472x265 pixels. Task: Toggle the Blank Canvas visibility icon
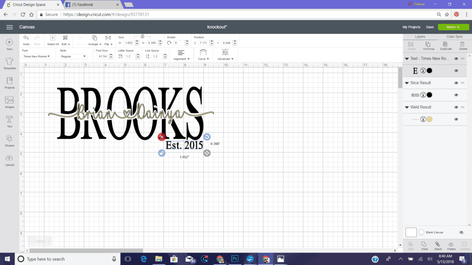[x=461, y=232]
